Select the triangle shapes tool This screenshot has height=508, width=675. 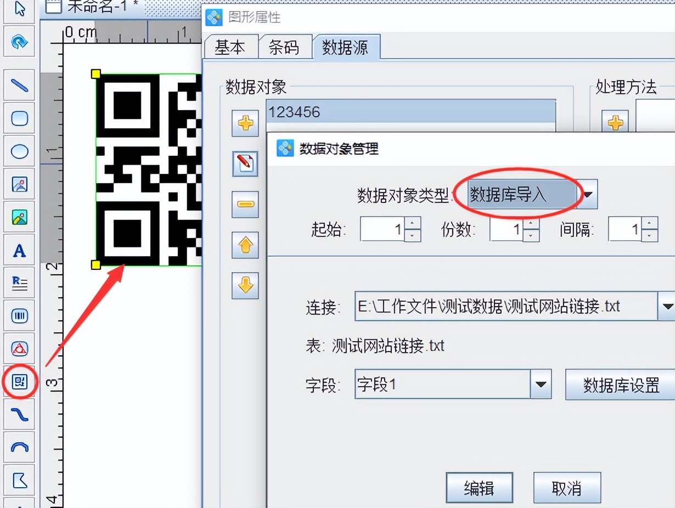(x=20, y=349)
